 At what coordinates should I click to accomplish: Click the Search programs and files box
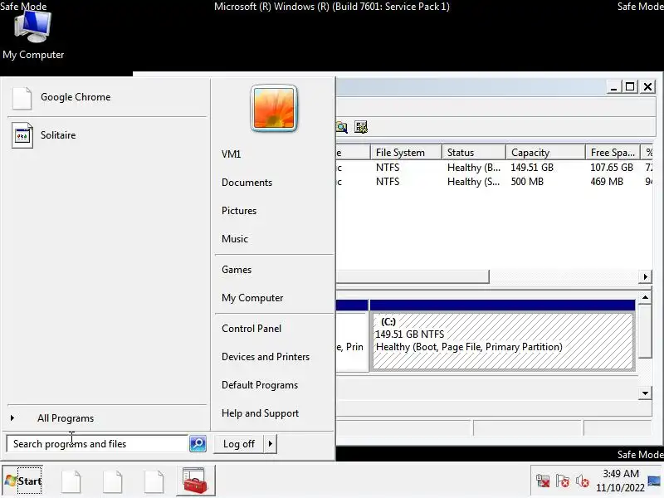click(x=97, y=444)
